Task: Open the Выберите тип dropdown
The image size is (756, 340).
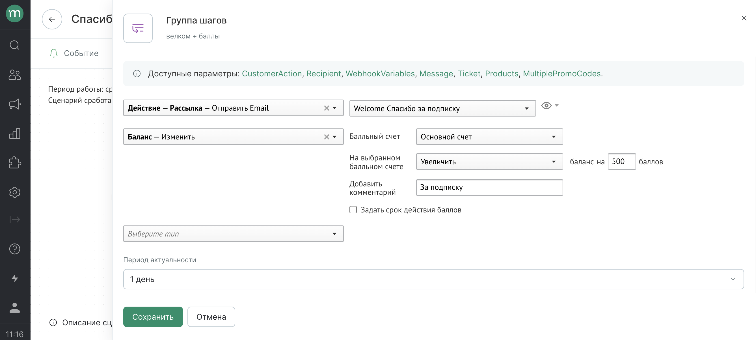Action: (x=233, y=234)
